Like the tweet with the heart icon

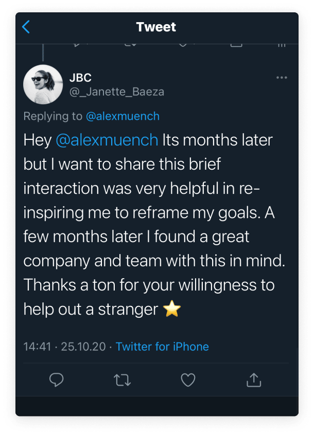[188, 380]
